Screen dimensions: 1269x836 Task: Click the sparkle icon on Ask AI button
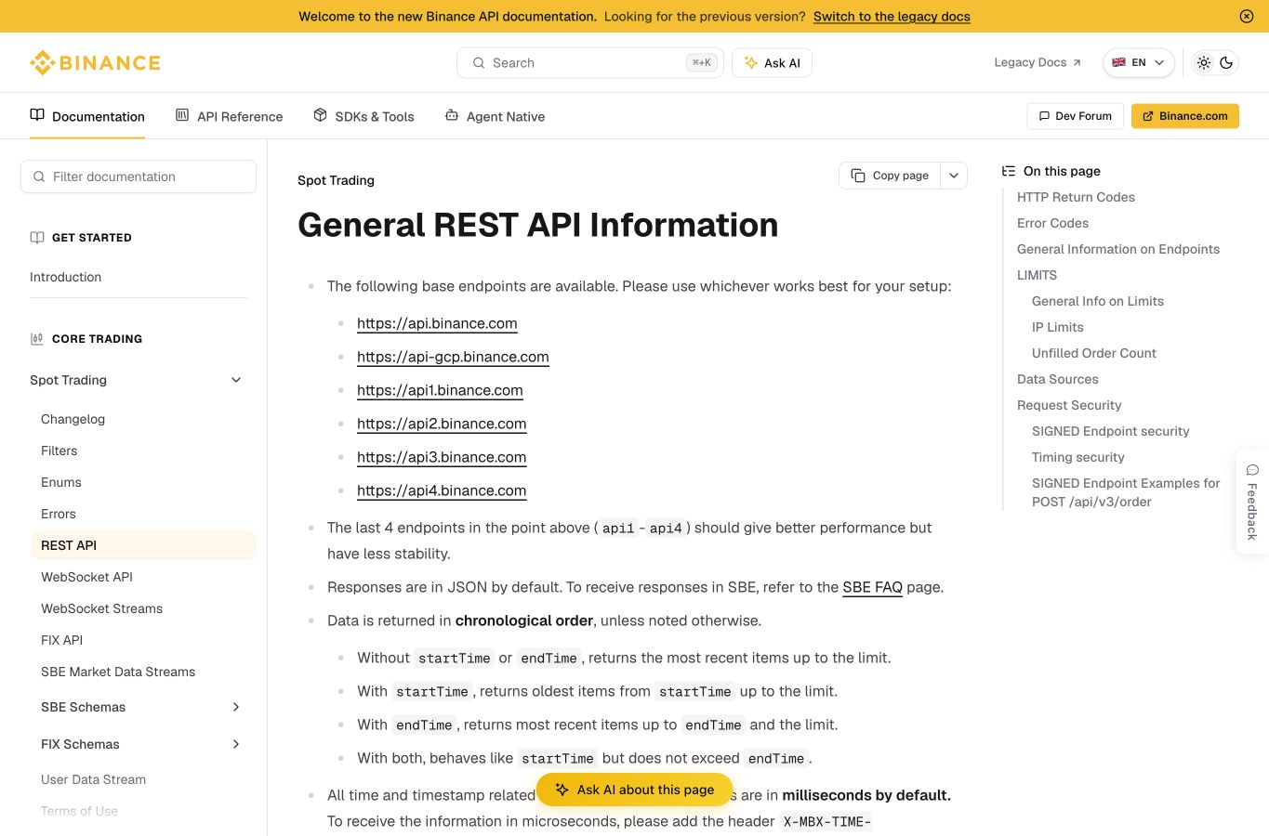pyautogui.click(x=751, y=63)
